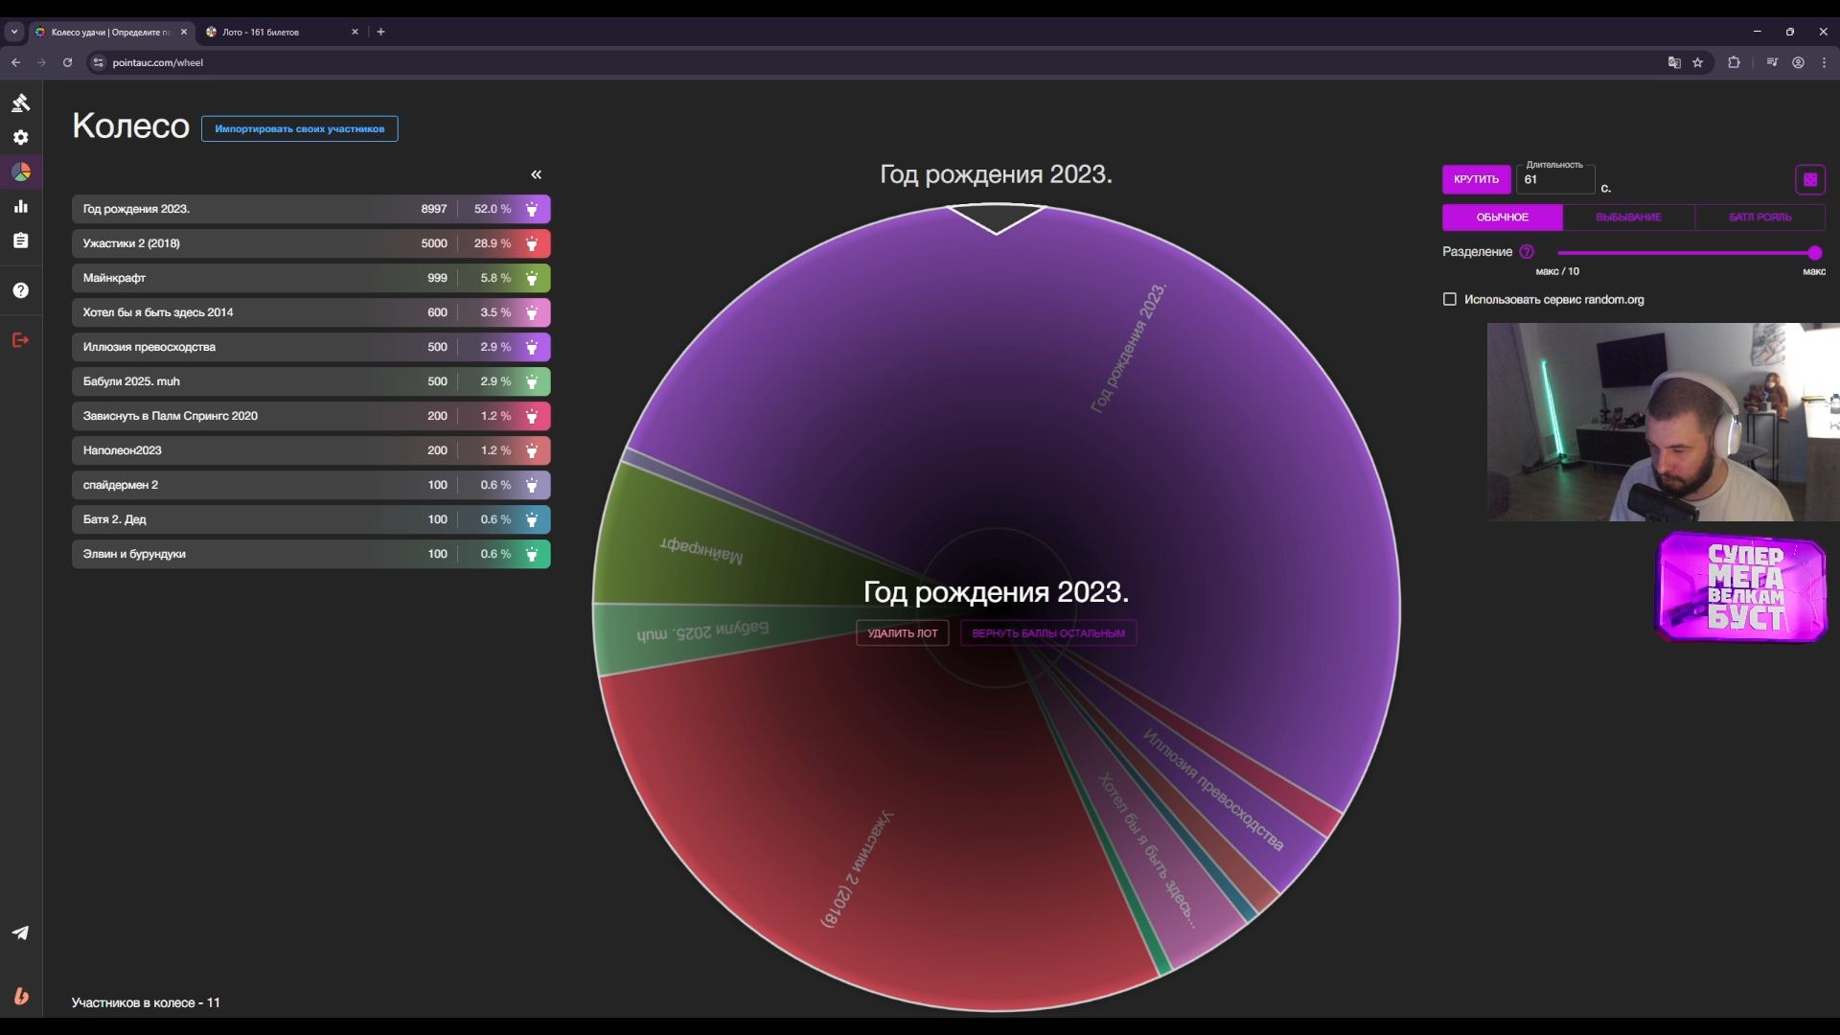Open Chrome tab search dropdown arrow
Screen dimensions: 1840x1035
click(x=14, y=32)
